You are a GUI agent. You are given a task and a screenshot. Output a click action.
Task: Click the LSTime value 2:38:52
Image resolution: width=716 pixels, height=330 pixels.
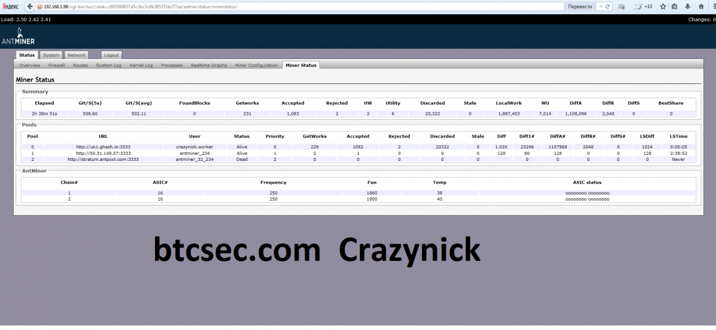tap(678, 153)
